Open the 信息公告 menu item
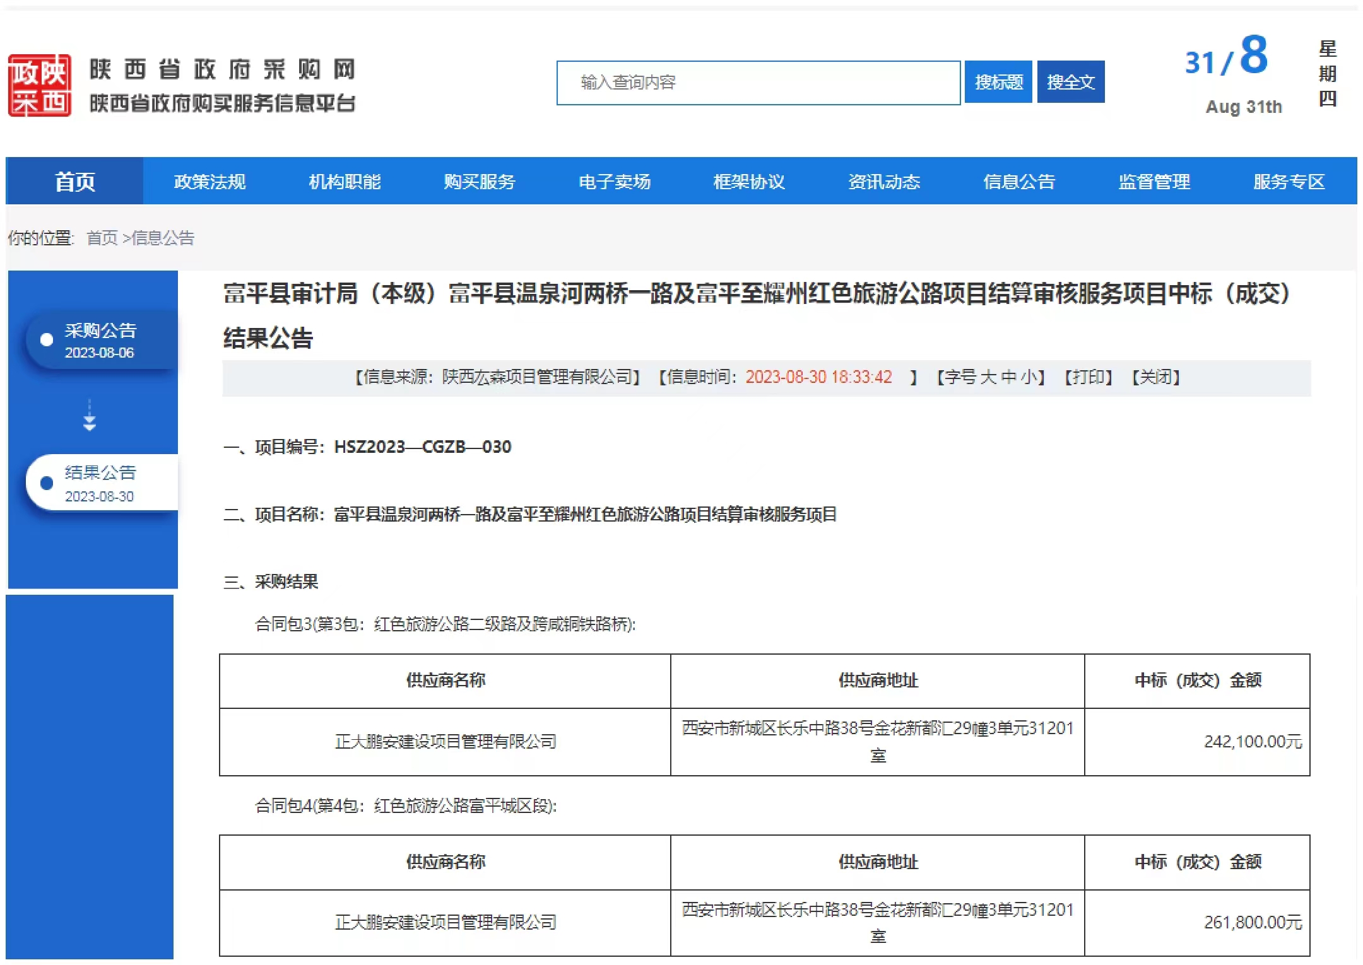Screen dimensions: 1363x965 [1018, 182]
